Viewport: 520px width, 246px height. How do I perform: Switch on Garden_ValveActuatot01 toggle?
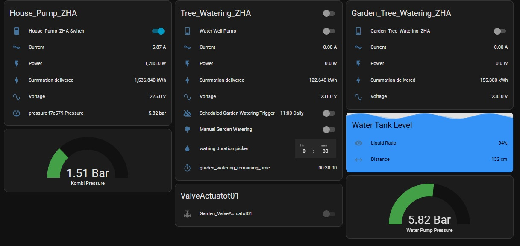tap(329, 214)
